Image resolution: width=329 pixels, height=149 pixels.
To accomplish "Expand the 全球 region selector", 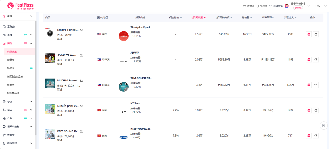I will point(18,16).
